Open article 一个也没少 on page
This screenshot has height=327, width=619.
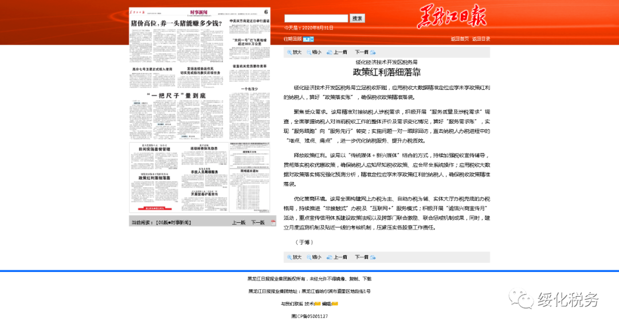click(x=249, y=89)
